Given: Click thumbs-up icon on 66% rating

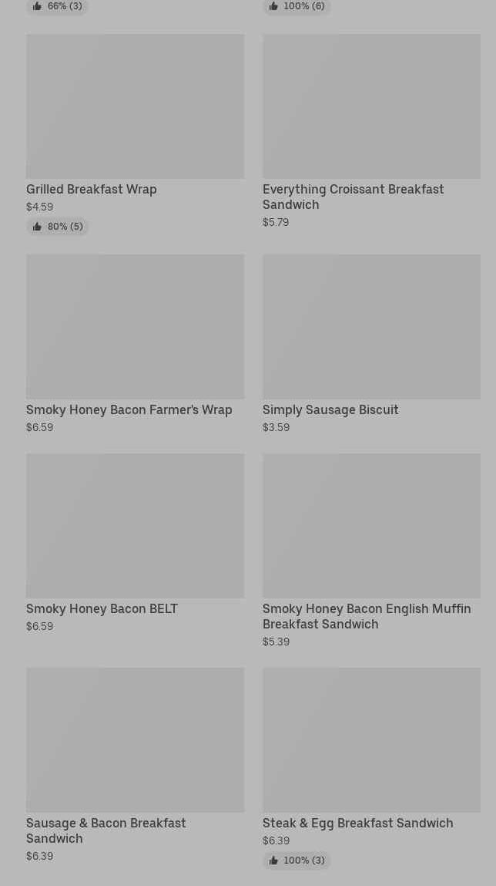Looking at the screenshot, I should (37, 6).
